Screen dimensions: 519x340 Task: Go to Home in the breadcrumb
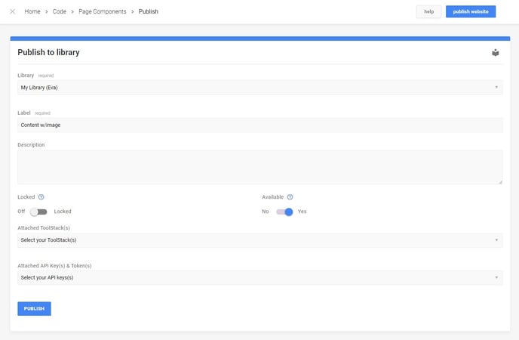coord(32,11)
